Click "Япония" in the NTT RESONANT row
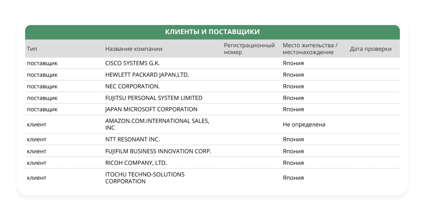This screenshot has height=212, width=425. pos(293,139)
